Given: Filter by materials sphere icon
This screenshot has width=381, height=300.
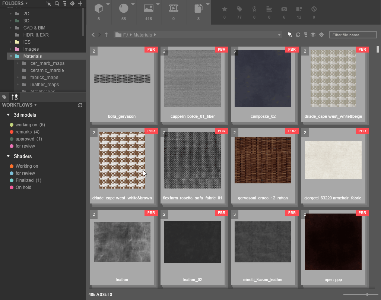Looking at the screenshot, I should tap(123, 9).
